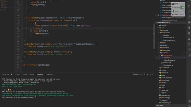Image resolution: width=191 pixels, height=107 pixels.
Task: Select the TERMINAL tab
Action: [x=40, y=75]
